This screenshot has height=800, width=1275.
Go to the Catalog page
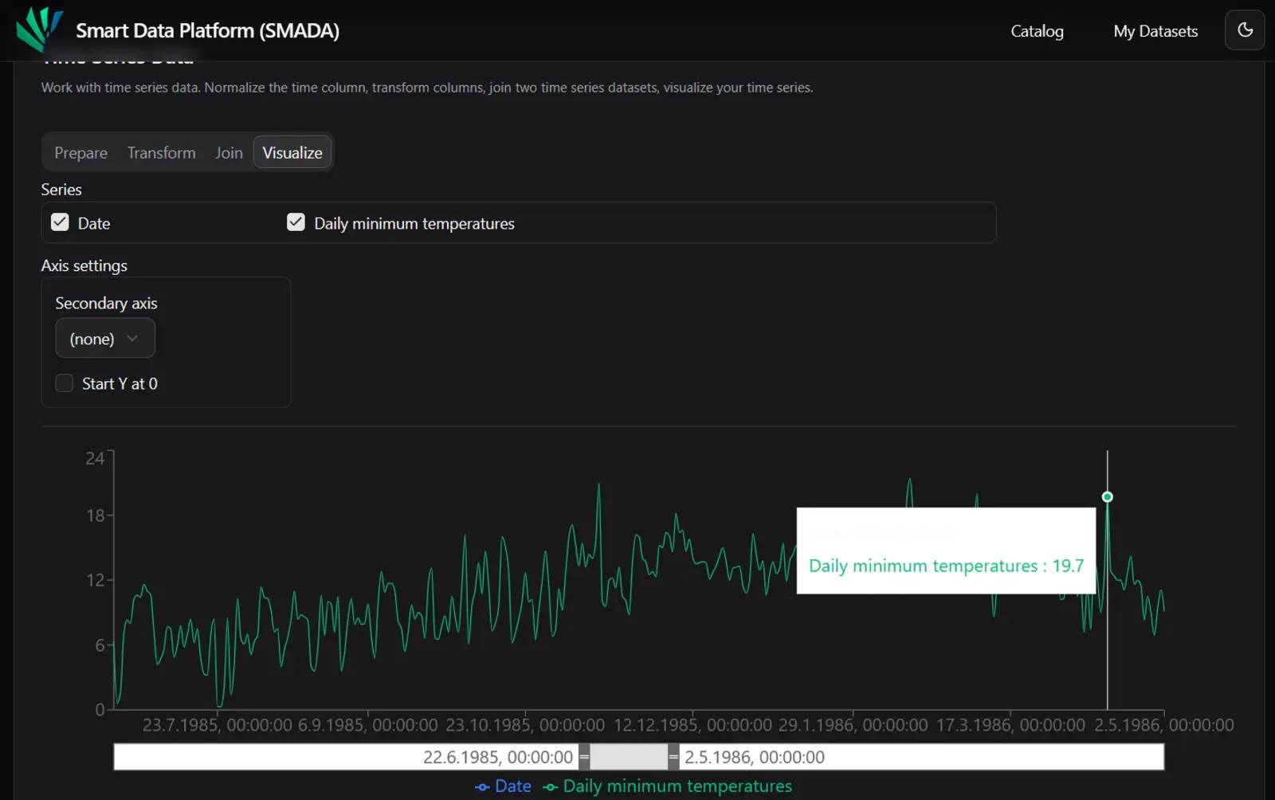point(1037,31)
